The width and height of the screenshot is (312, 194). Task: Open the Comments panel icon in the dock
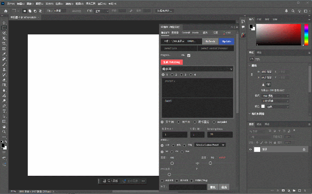(243, 27)
